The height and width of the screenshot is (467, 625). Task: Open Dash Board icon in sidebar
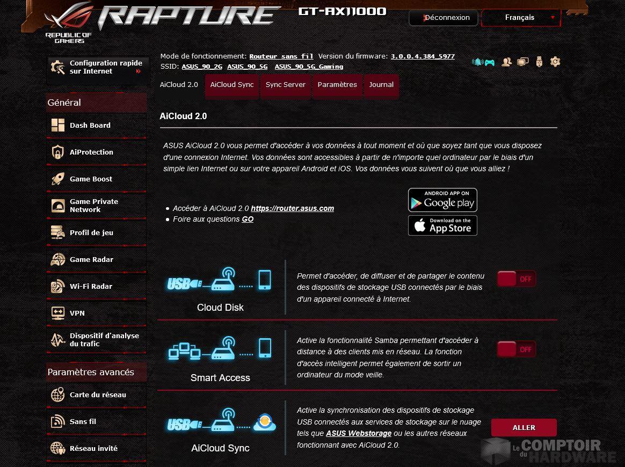pos(58,125)
